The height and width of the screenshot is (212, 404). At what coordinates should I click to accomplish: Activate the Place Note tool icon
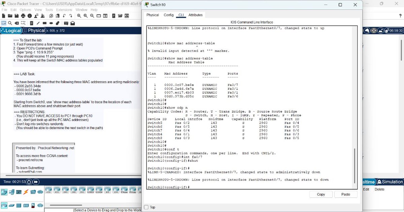(32, 23)
